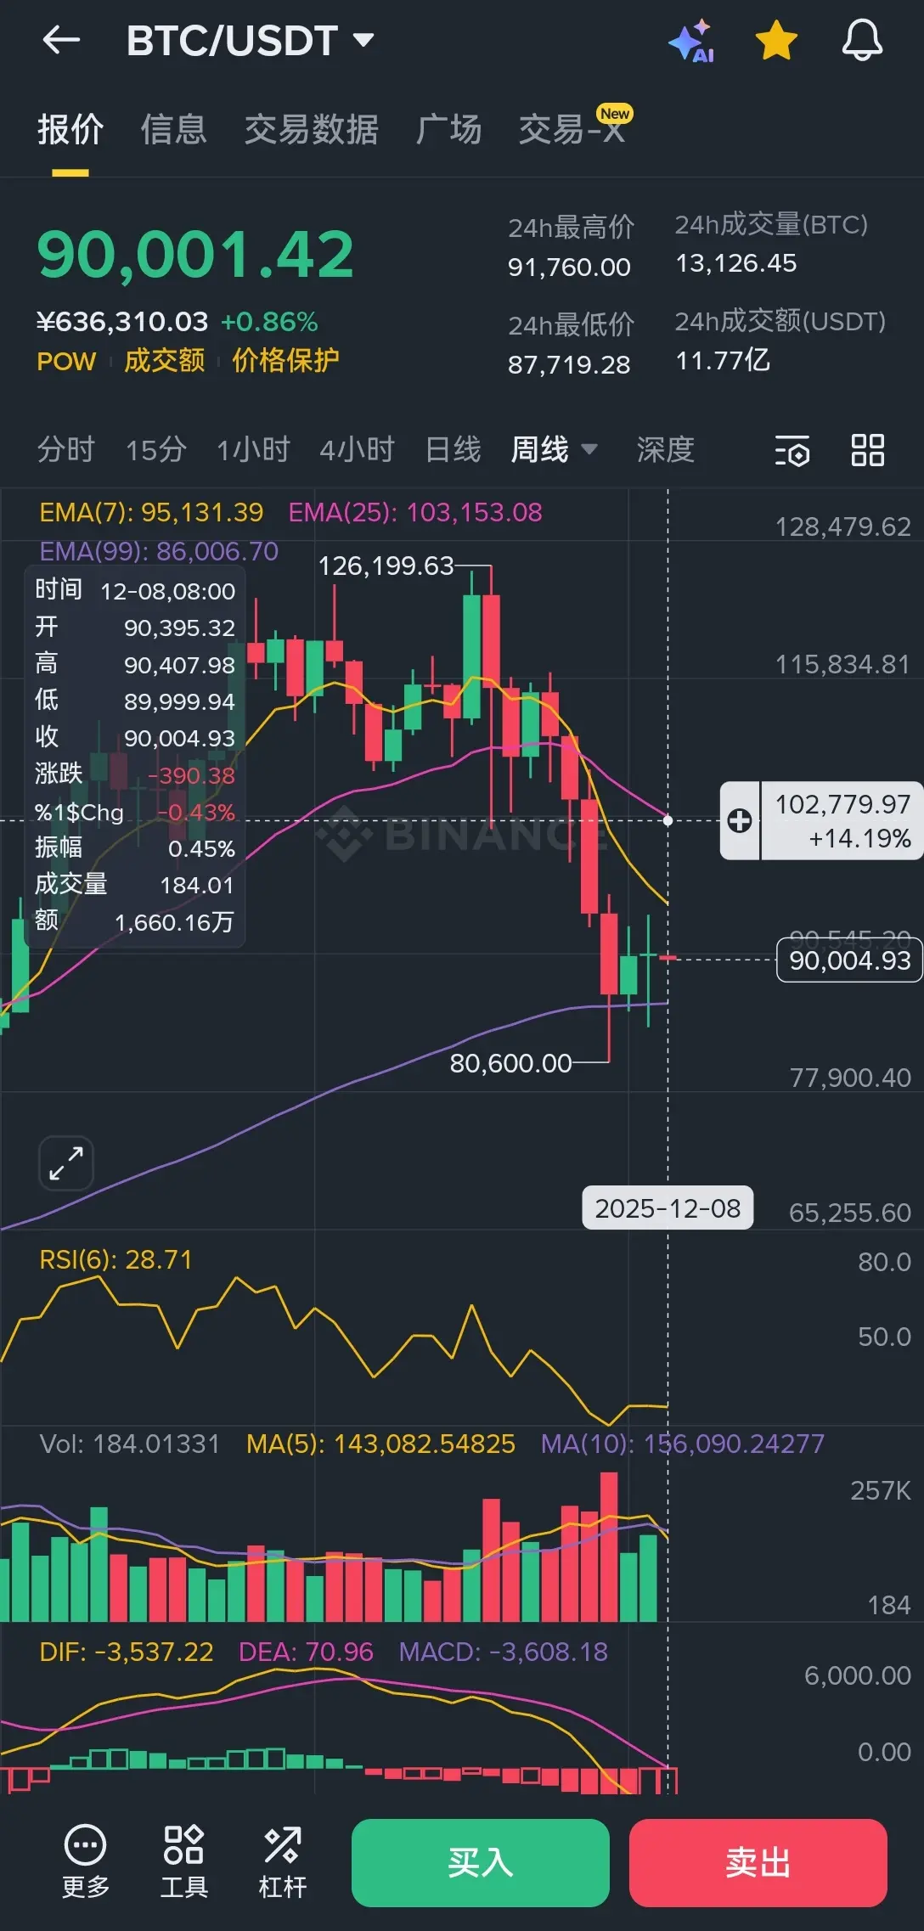Tap the 80,600.00 low price annotation
The image size is (924, 1931).
(x=510, y=1063)
